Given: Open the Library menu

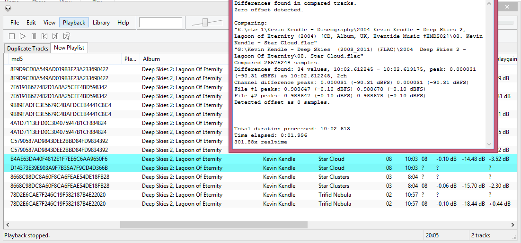Looking at the screenshot, I should [101, 23].
